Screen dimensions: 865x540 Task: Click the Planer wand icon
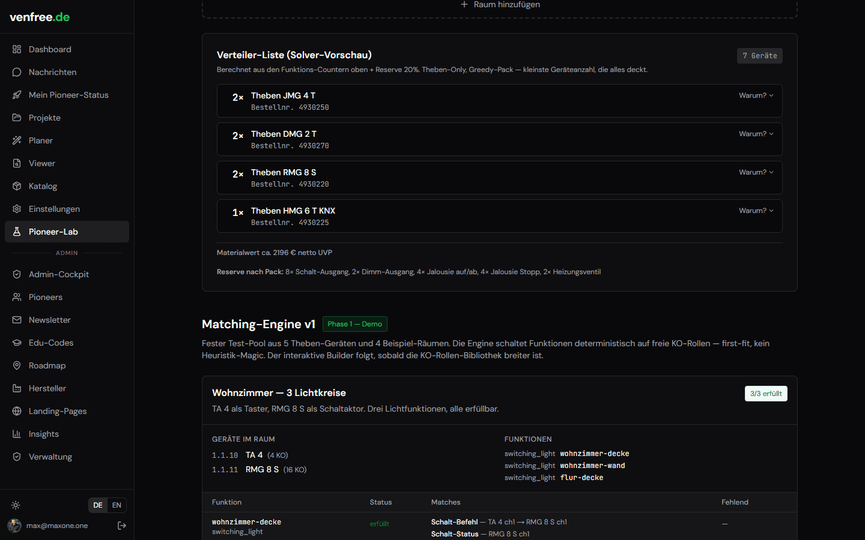[17, 140]
